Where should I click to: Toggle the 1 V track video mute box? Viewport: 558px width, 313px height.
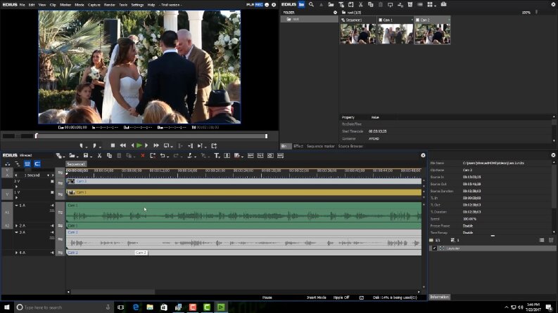(x=52, y=192)
